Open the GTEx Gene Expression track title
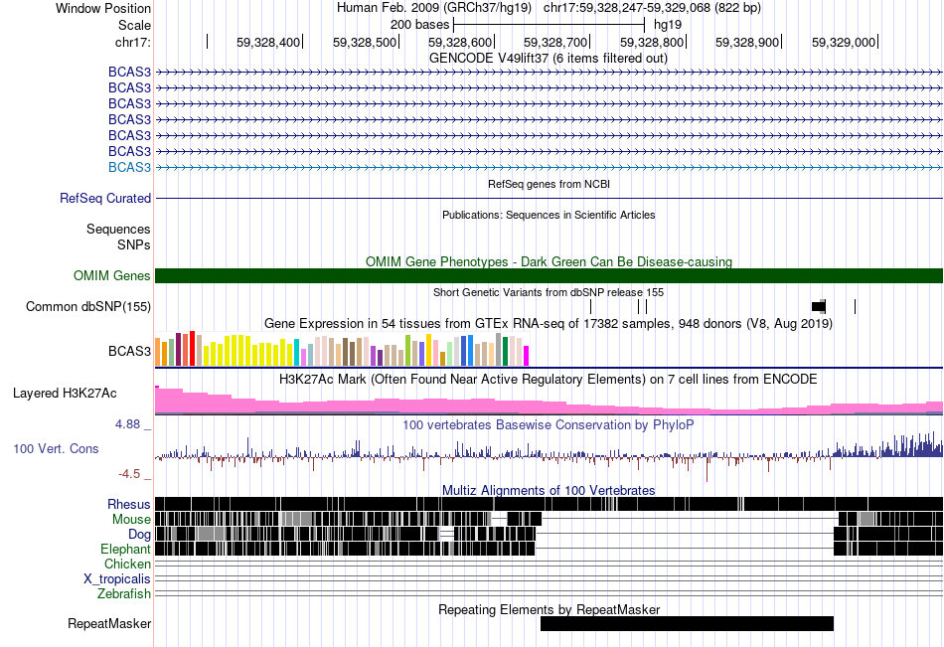The image size is (944, 647). tap(549, 324)
